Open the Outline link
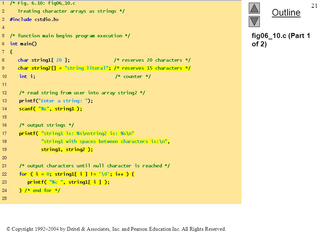This screenshot has width=321, height=240. pos(286,13)
